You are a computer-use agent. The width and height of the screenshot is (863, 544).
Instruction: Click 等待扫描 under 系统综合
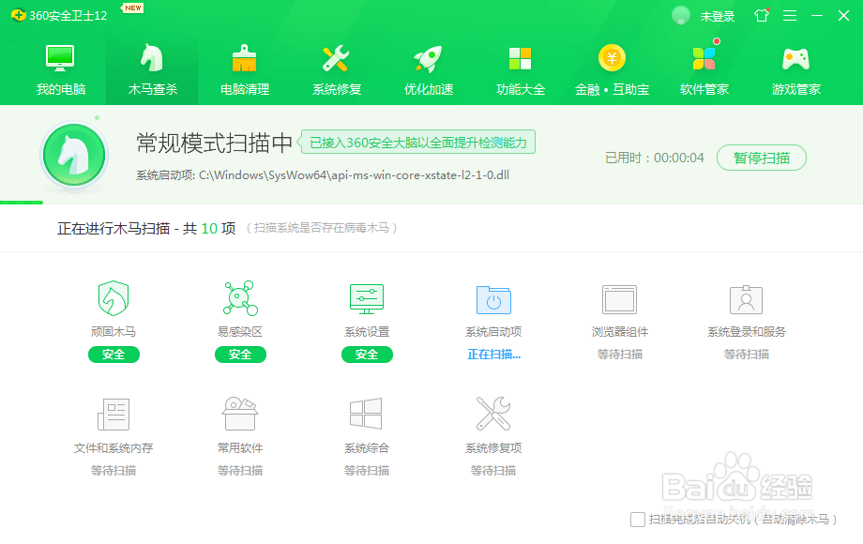click(x=367, y=471)
